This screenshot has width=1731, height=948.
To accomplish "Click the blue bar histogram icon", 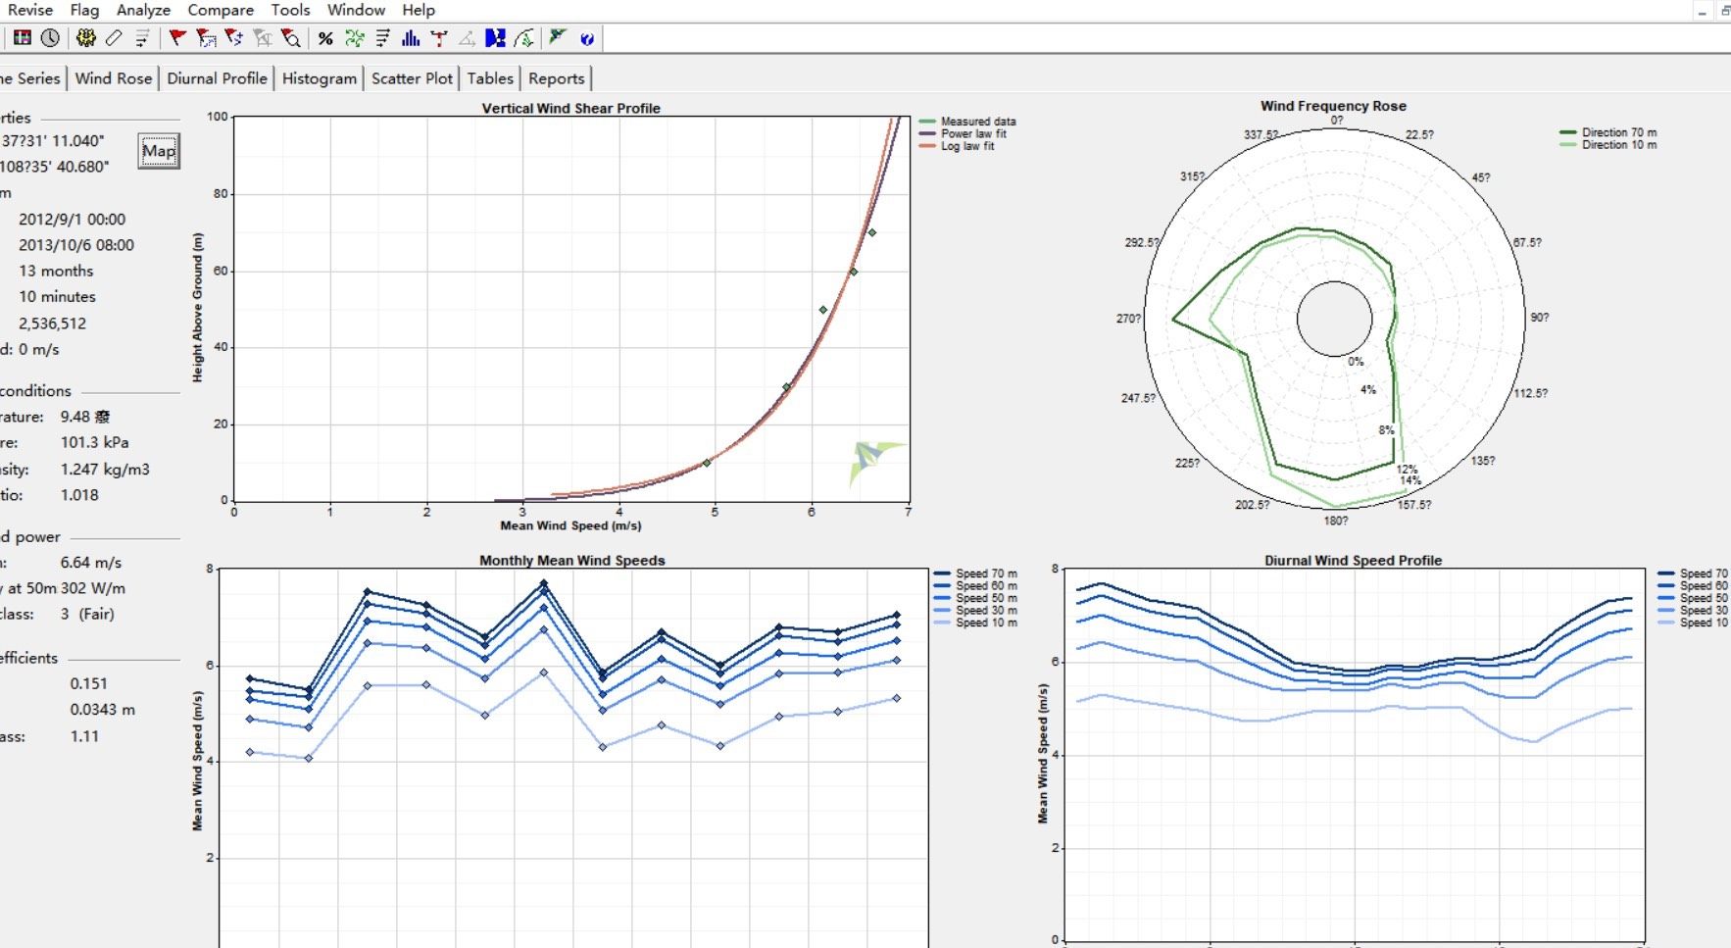I will [x=411, y=38].
